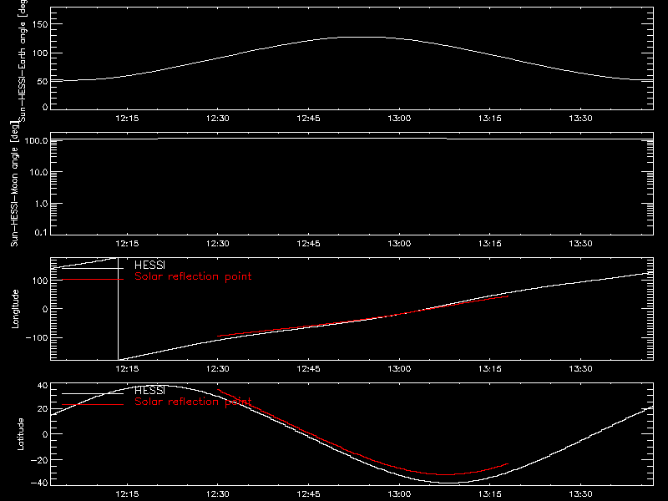Viewport: 668px width, 501px height.
Task: Click the red legend line sample in Latitude plot
Action: pos(93,404)
